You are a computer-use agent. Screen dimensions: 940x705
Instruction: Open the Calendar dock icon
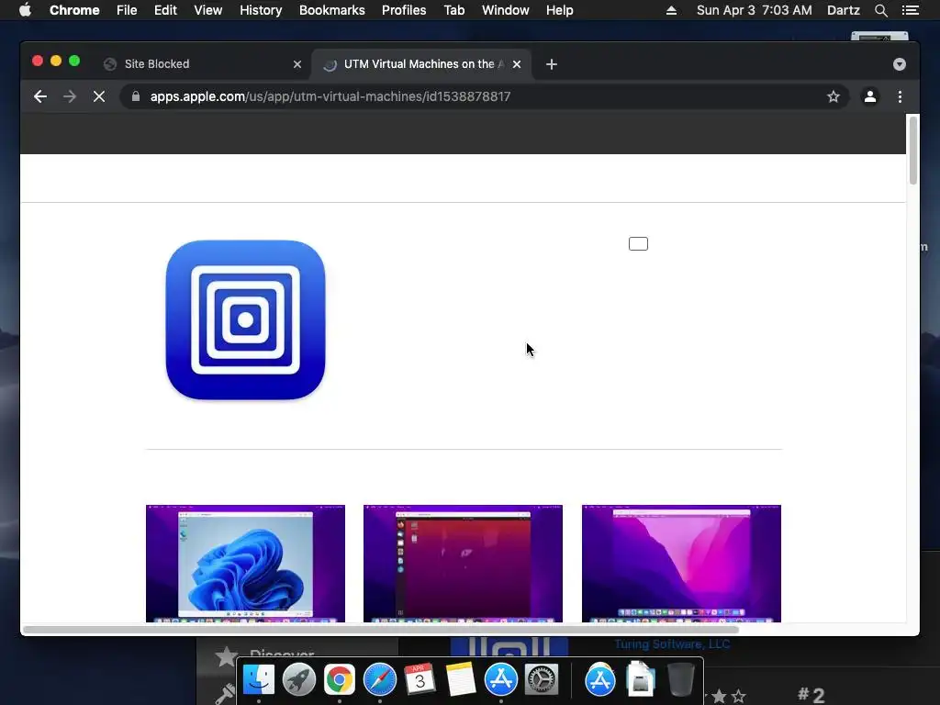pos(420,680)
